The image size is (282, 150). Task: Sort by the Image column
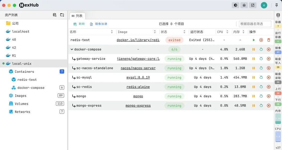155,32
